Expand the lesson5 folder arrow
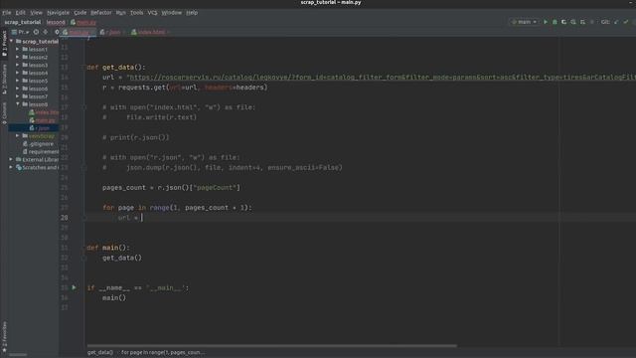The image size is (636, 358). coord(18,81)
